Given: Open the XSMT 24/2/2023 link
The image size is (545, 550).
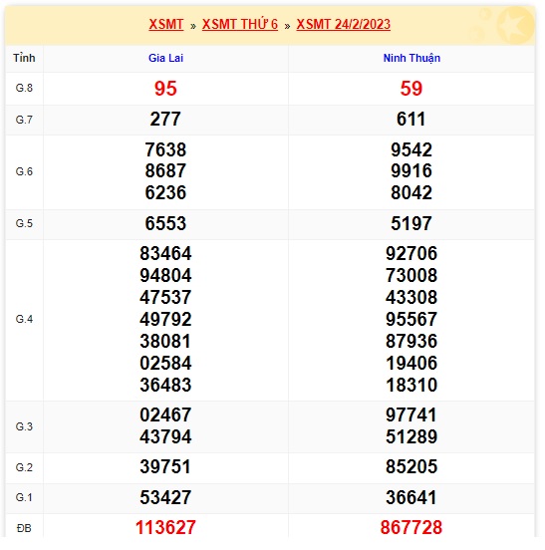Looking at the screenshot, I should pyautogui.click(x=344, y=25).
